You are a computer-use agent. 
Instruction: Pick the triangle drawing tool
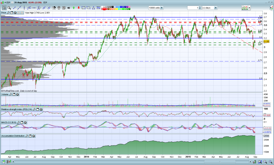[x=93, y=8]
